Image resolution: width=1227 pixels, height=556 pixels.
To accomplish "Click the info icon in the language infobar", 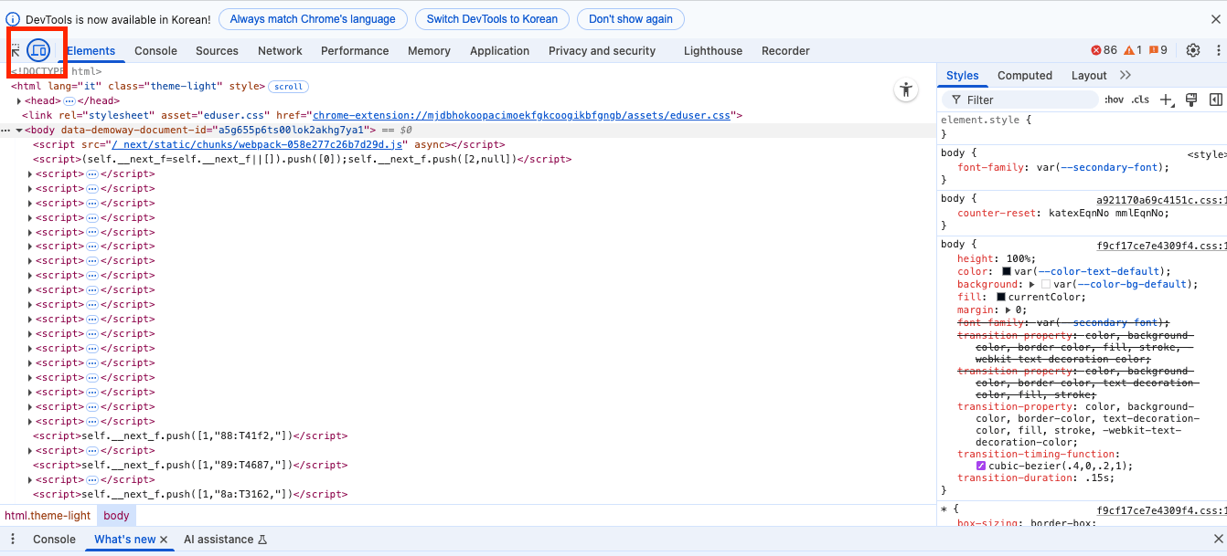I will pyautogui.click(x=13, y=19).
